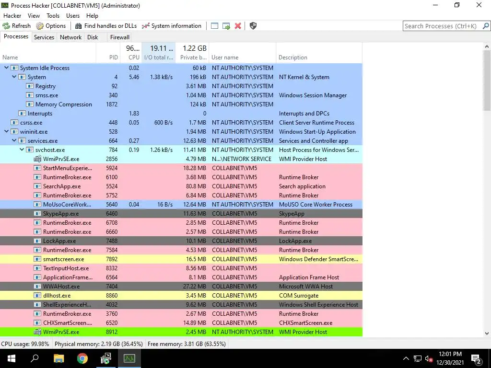
Task: Select the ApplicationFrameHost process name
Action: coord(68,277)
